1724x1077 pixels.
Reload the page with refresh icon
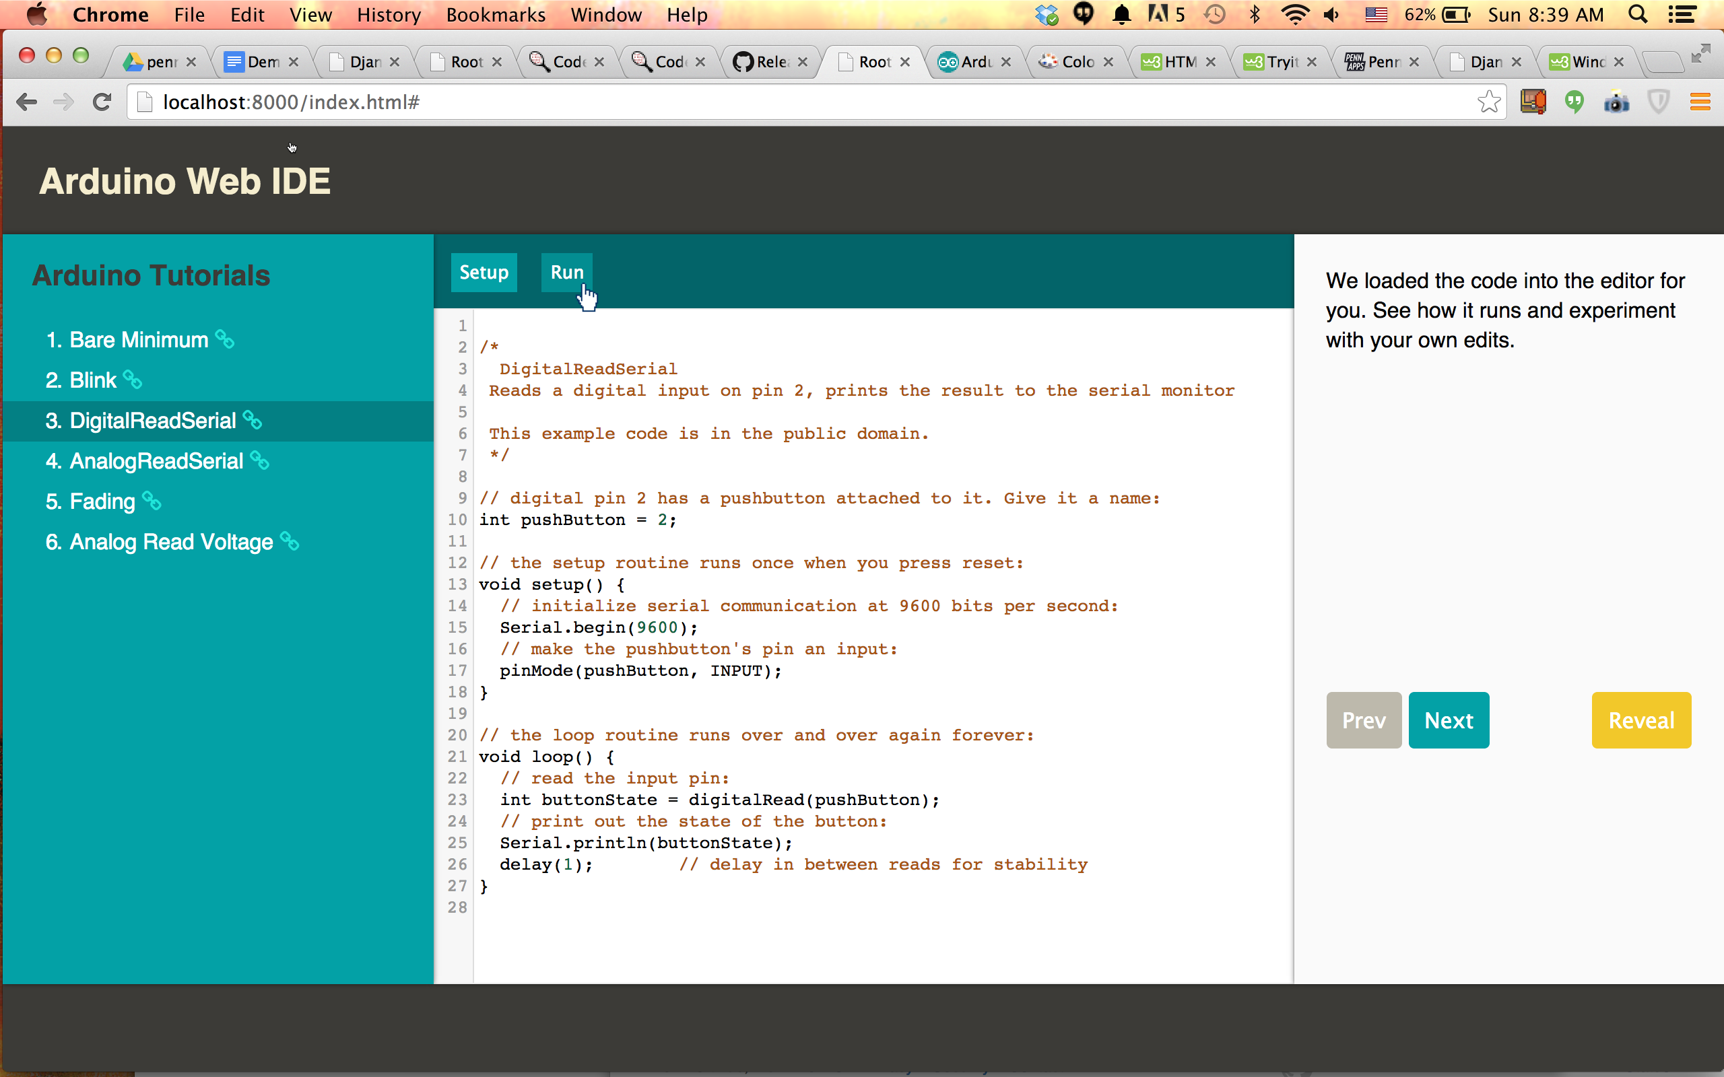(x=102, y=102)
